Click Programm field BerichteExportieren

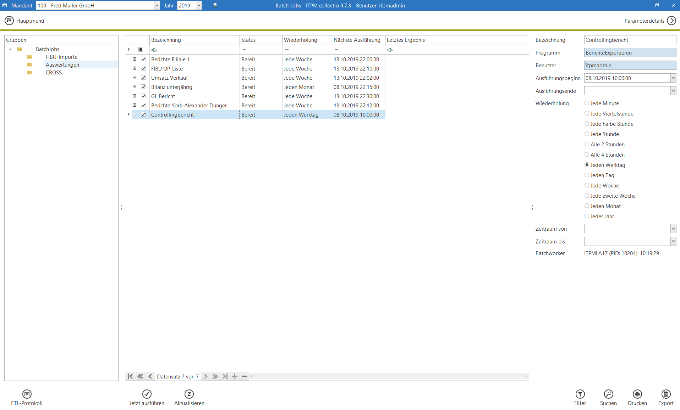click(630, 52)
